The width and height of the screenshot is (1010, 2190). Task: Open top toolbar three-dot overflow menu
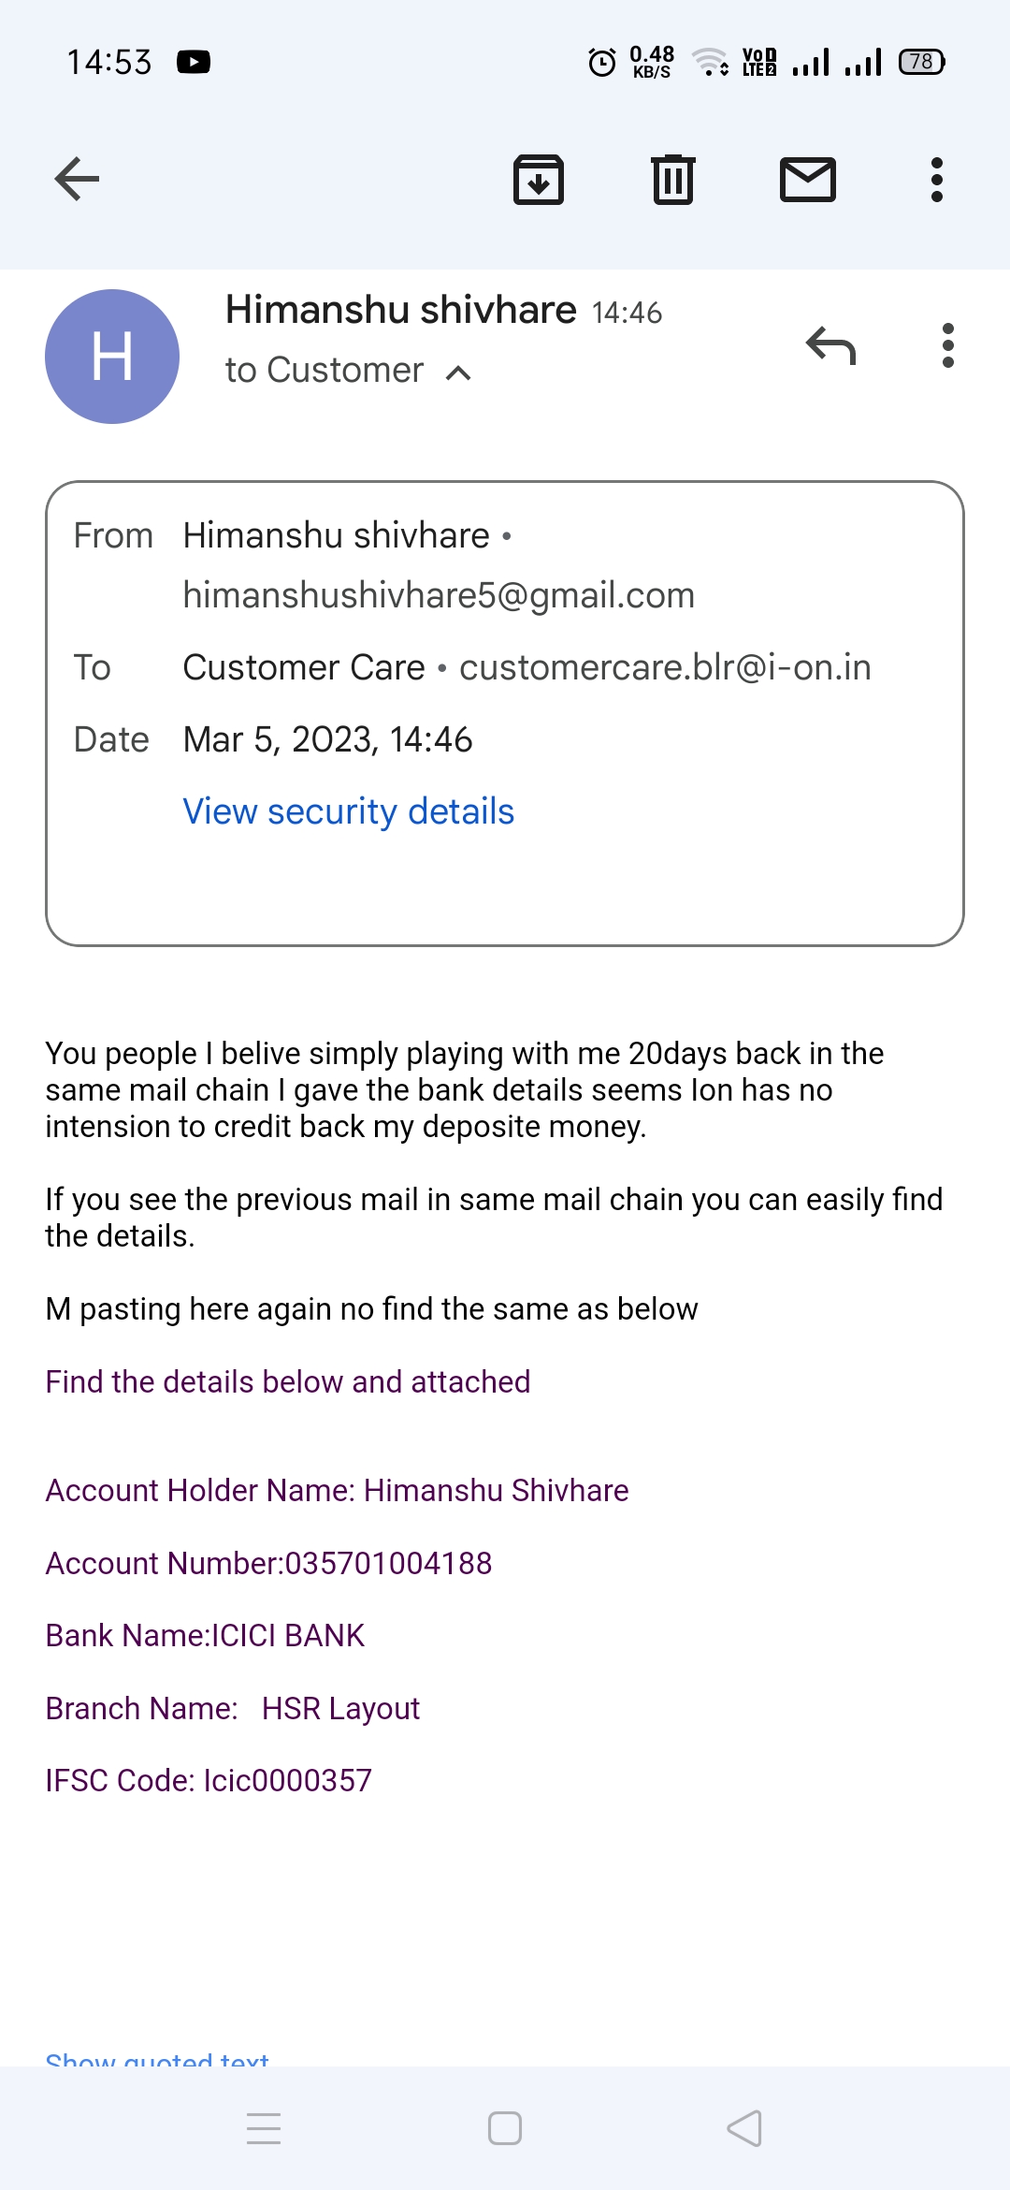click(x=937, y=179)
